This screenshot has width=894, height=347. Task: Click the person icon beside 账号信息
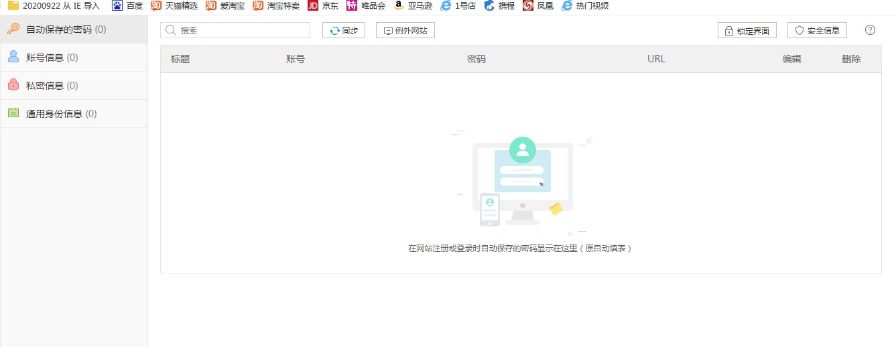point(13,57)
